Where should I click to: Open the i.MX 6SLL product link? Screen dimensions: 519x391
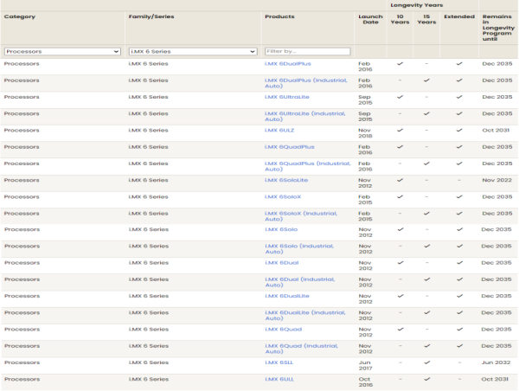[279, 362]
